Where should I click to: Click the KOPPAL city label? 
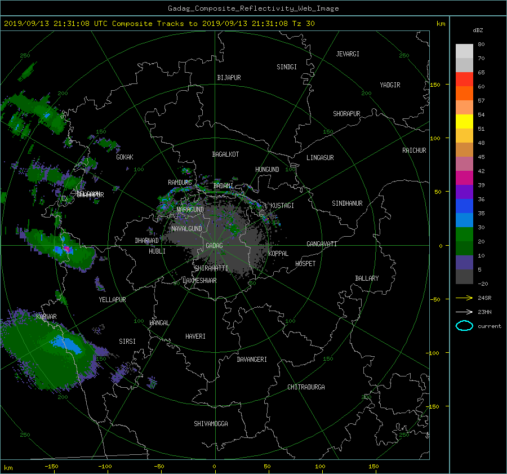pyautogui.click(x=278, y=253)
